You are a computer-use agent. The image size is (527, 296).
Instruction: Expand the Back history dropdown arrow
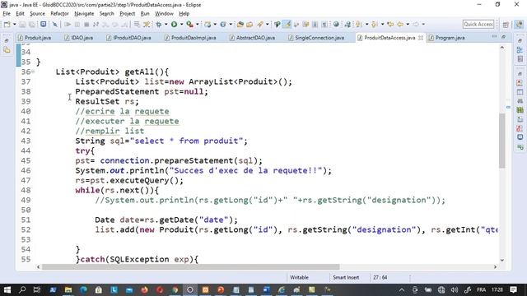(408, 25)
